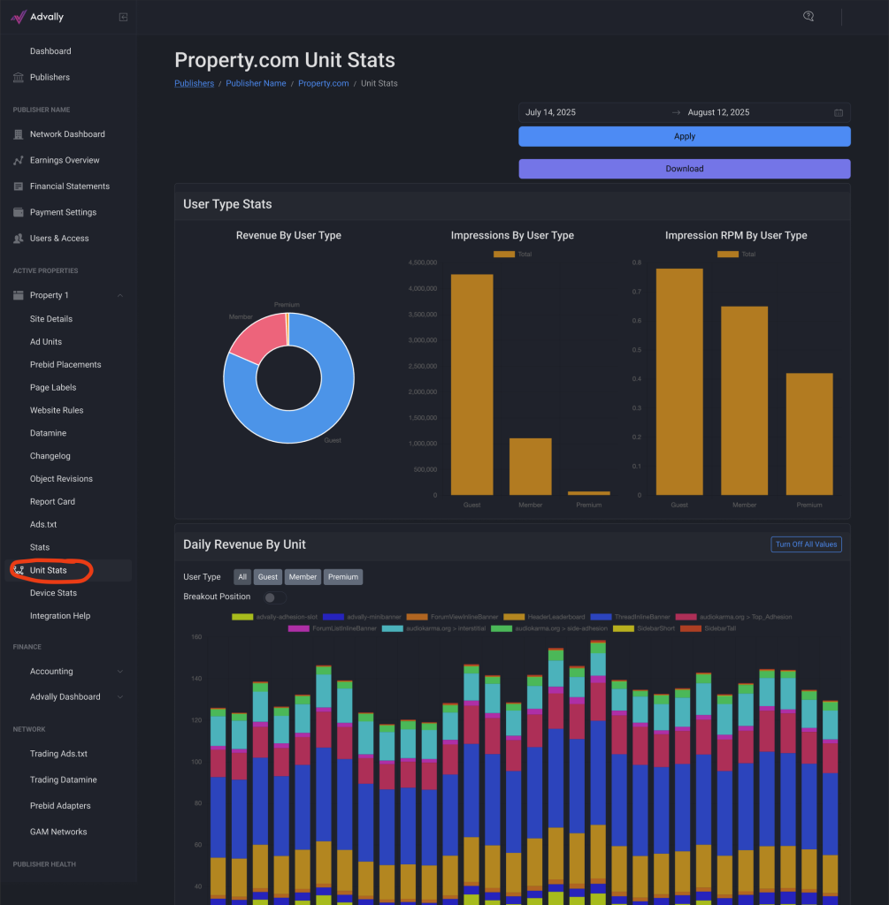Click the Payment Settings card icon
Viewport: 889px width, 905px height.
tap(19, 212)
